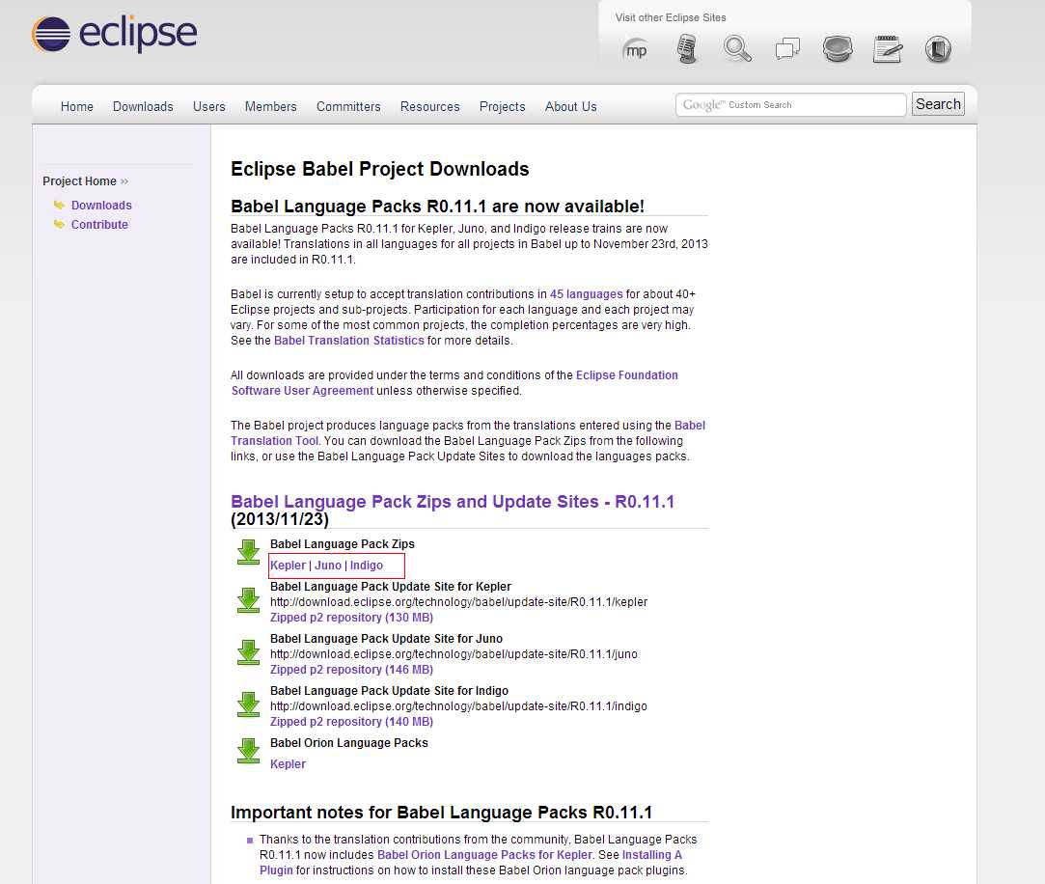This screenshot has width=1045, height=884.
Task: Click the Juno update site URL text
Action: [454, 654]
